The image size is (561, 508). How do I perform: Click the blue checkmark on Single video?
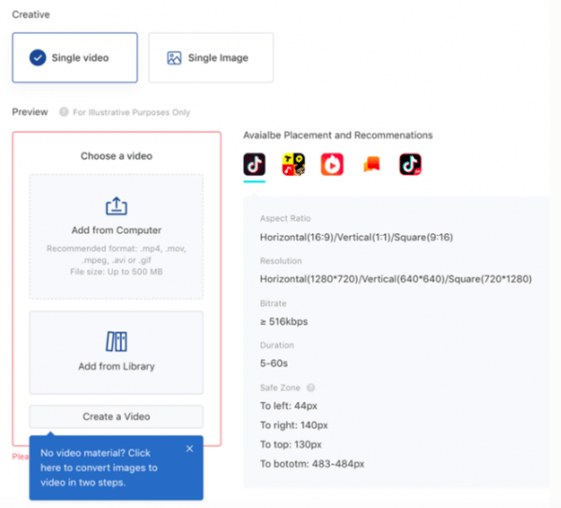(37, 58)
